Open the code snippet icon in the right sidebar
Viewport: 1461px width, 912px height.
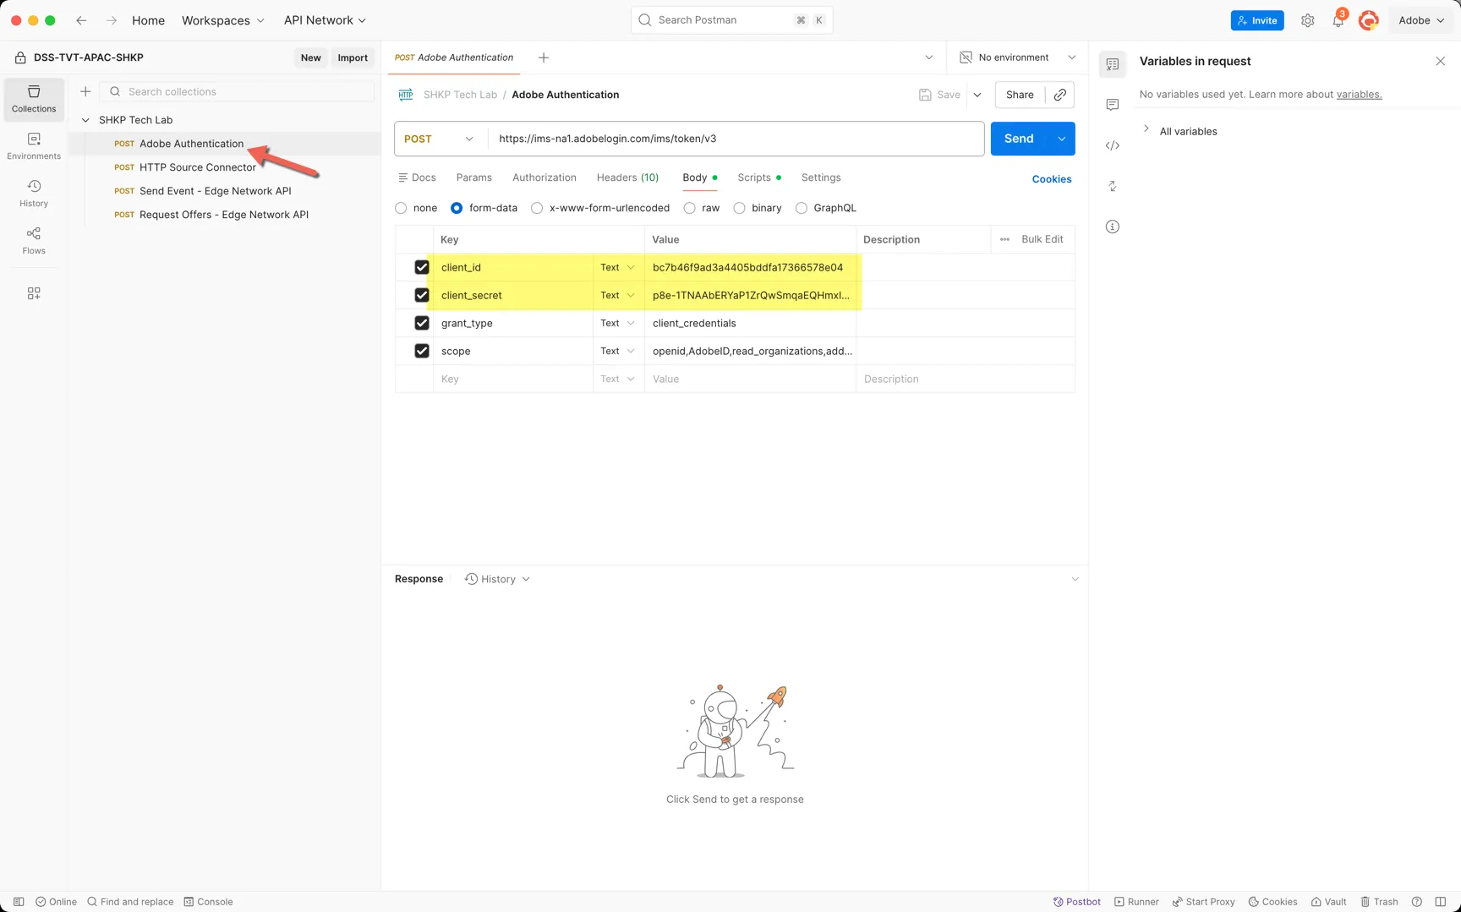click(1113, 145)
